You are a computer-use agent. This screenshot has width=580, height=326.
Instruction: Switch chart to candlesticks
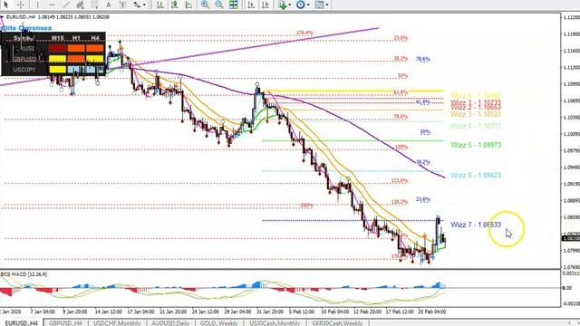tap(174, 5)
